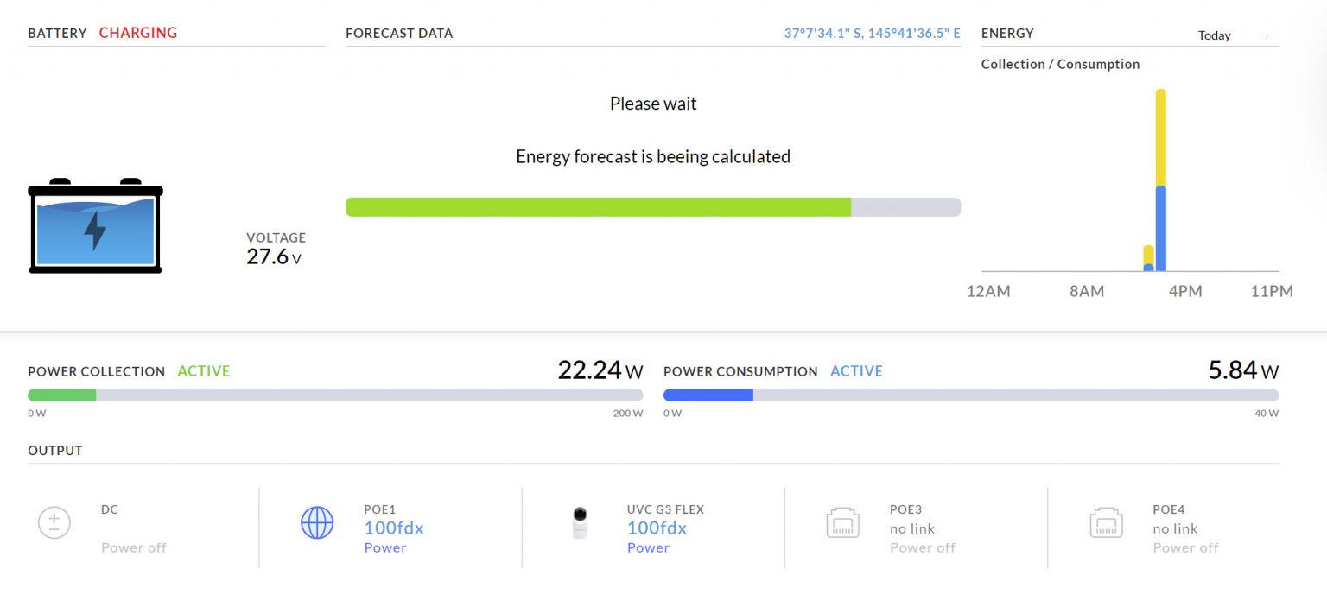Viewport: 1327px width, 594px height.
Task: Toggle Power for UVC G3 FLEX
Action: click(x=649, y=547)
